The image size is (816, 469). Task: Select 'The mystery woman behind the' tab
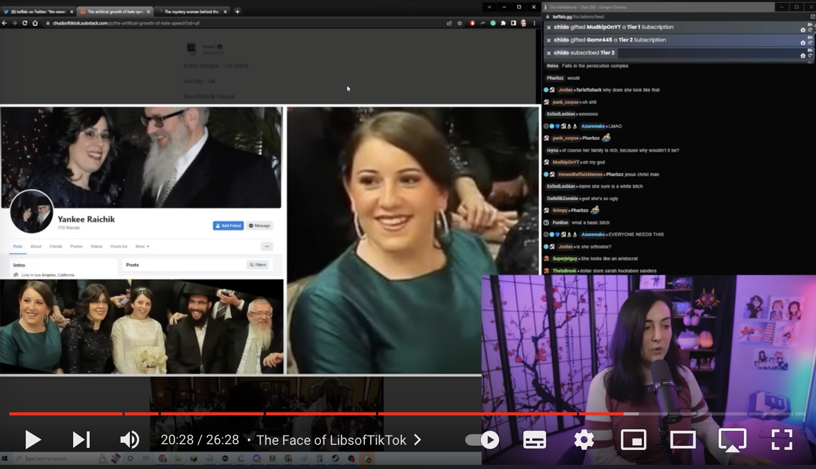click(191, 11)
